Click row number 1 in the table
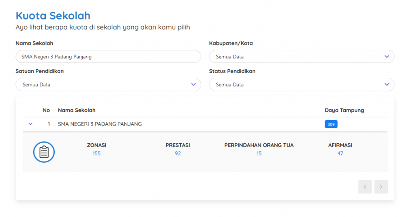 (x=49, y=124)
